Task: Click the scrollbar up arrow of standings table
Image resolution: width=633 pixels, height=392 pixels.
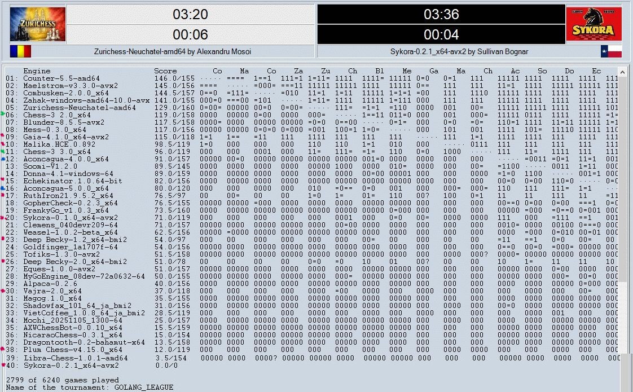Action: 623,72
